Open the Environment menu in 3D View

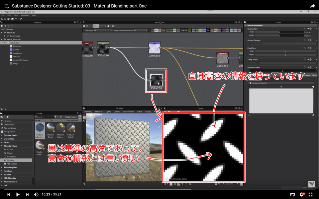coord(129,112)
